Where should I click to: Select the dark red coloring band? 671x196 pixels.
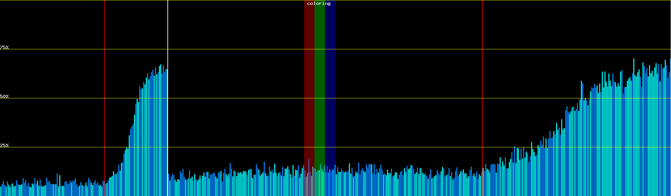[309, 82]
